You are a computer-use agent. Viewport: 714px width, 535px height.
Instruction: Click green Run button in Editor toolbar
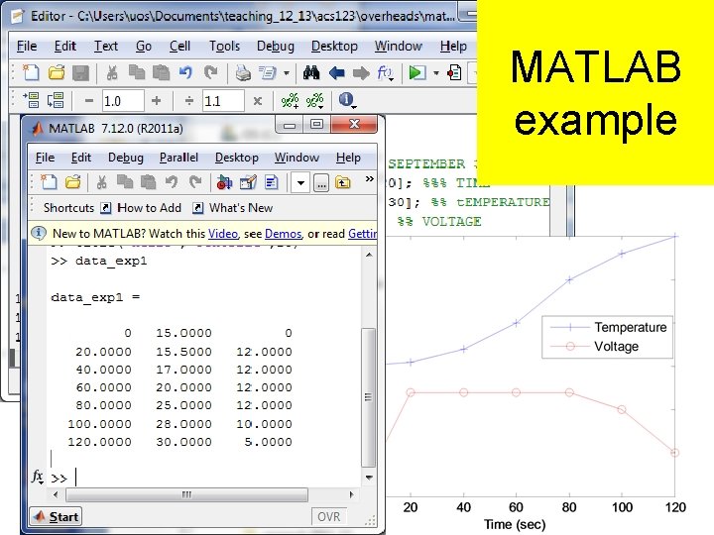tap(416, 72)
